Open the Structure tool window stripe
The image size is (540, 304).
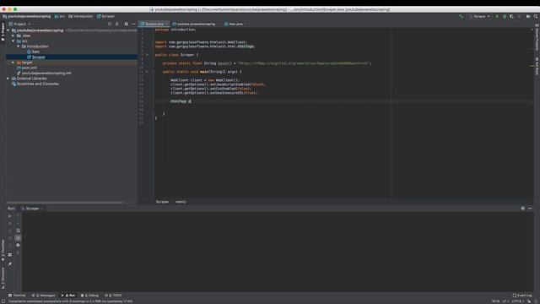[x=3, y=278]
